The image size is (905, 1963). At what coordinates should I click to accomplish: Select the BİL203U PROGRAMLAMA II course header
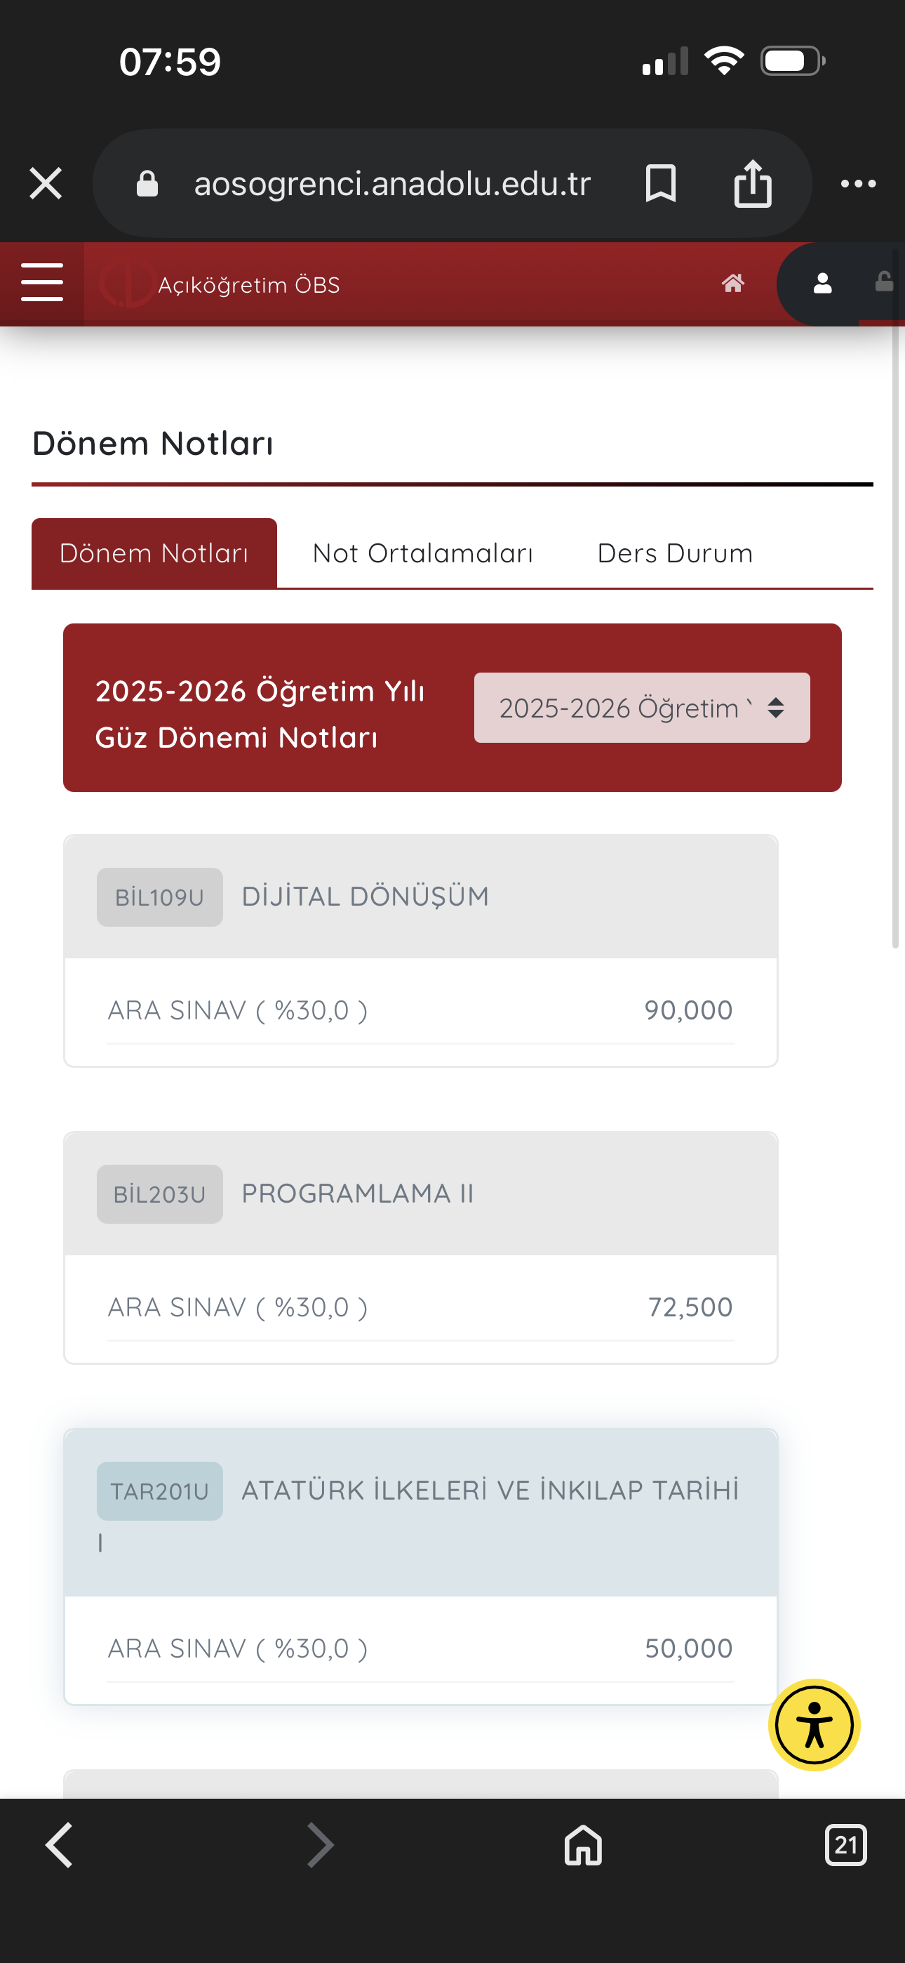point(420,1194)
